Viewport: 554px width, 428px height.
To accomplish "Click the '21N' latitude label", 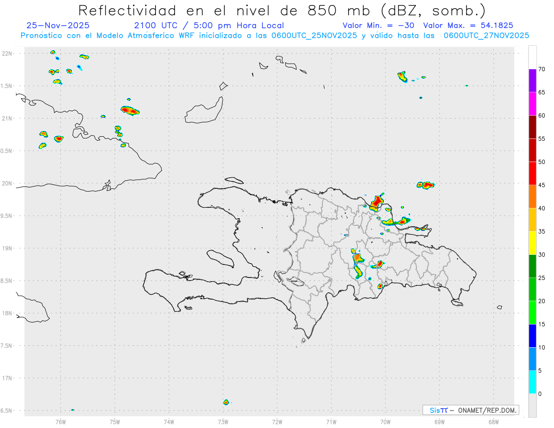I will (x=7, y=118).
